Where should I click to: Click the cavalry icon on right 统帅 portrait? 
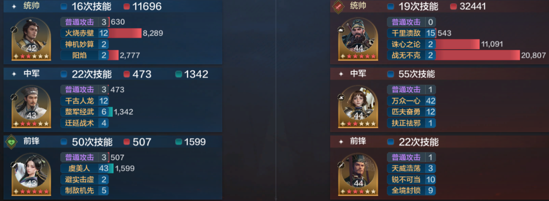pos(341,30)
